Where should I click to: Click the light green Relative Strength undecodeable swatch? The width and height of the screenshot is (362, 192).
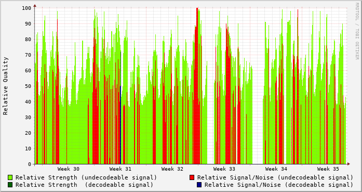click(x=10, y=177)
